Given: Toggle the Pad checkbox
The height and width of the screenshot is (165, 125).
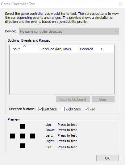Looking at the screenshot, I should click(x=87, y=109).
